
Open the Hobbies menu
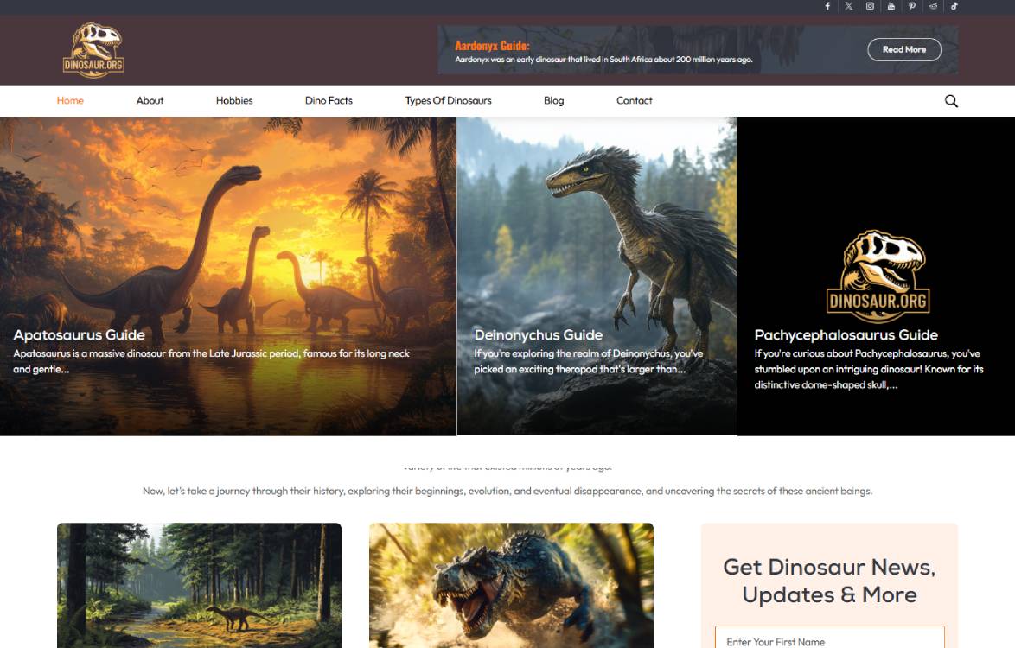(234, 101)
